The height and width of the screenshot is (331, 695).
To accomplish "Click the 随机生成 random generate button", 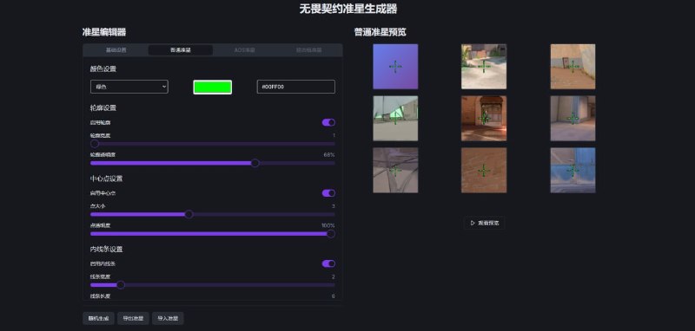I will tap(98, 318).
